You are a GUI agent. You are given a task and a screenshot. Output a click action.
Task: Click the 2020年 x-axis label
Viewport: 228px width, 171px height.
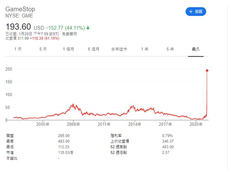coord(196,124)
